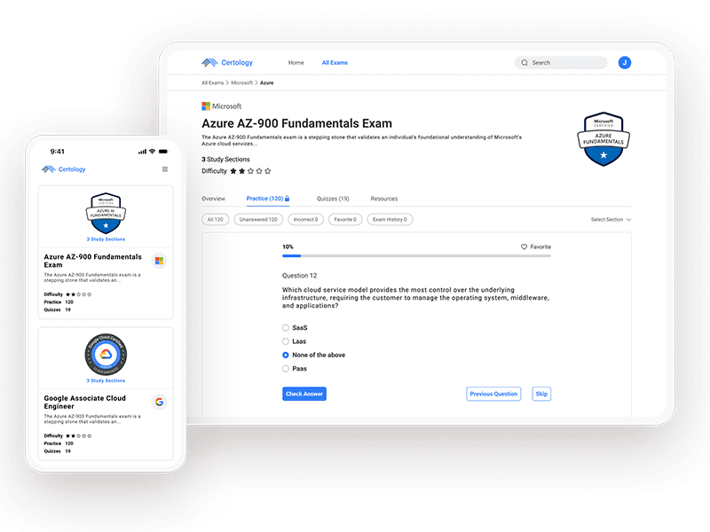This screenshot has width=710, height=532.
Task: Open the mobile hamburger menu
Action: coord(164,169)
